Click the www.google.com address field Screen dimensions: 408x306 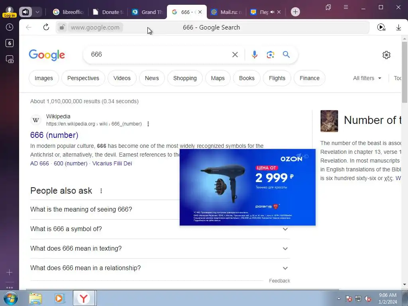[95, 27]
